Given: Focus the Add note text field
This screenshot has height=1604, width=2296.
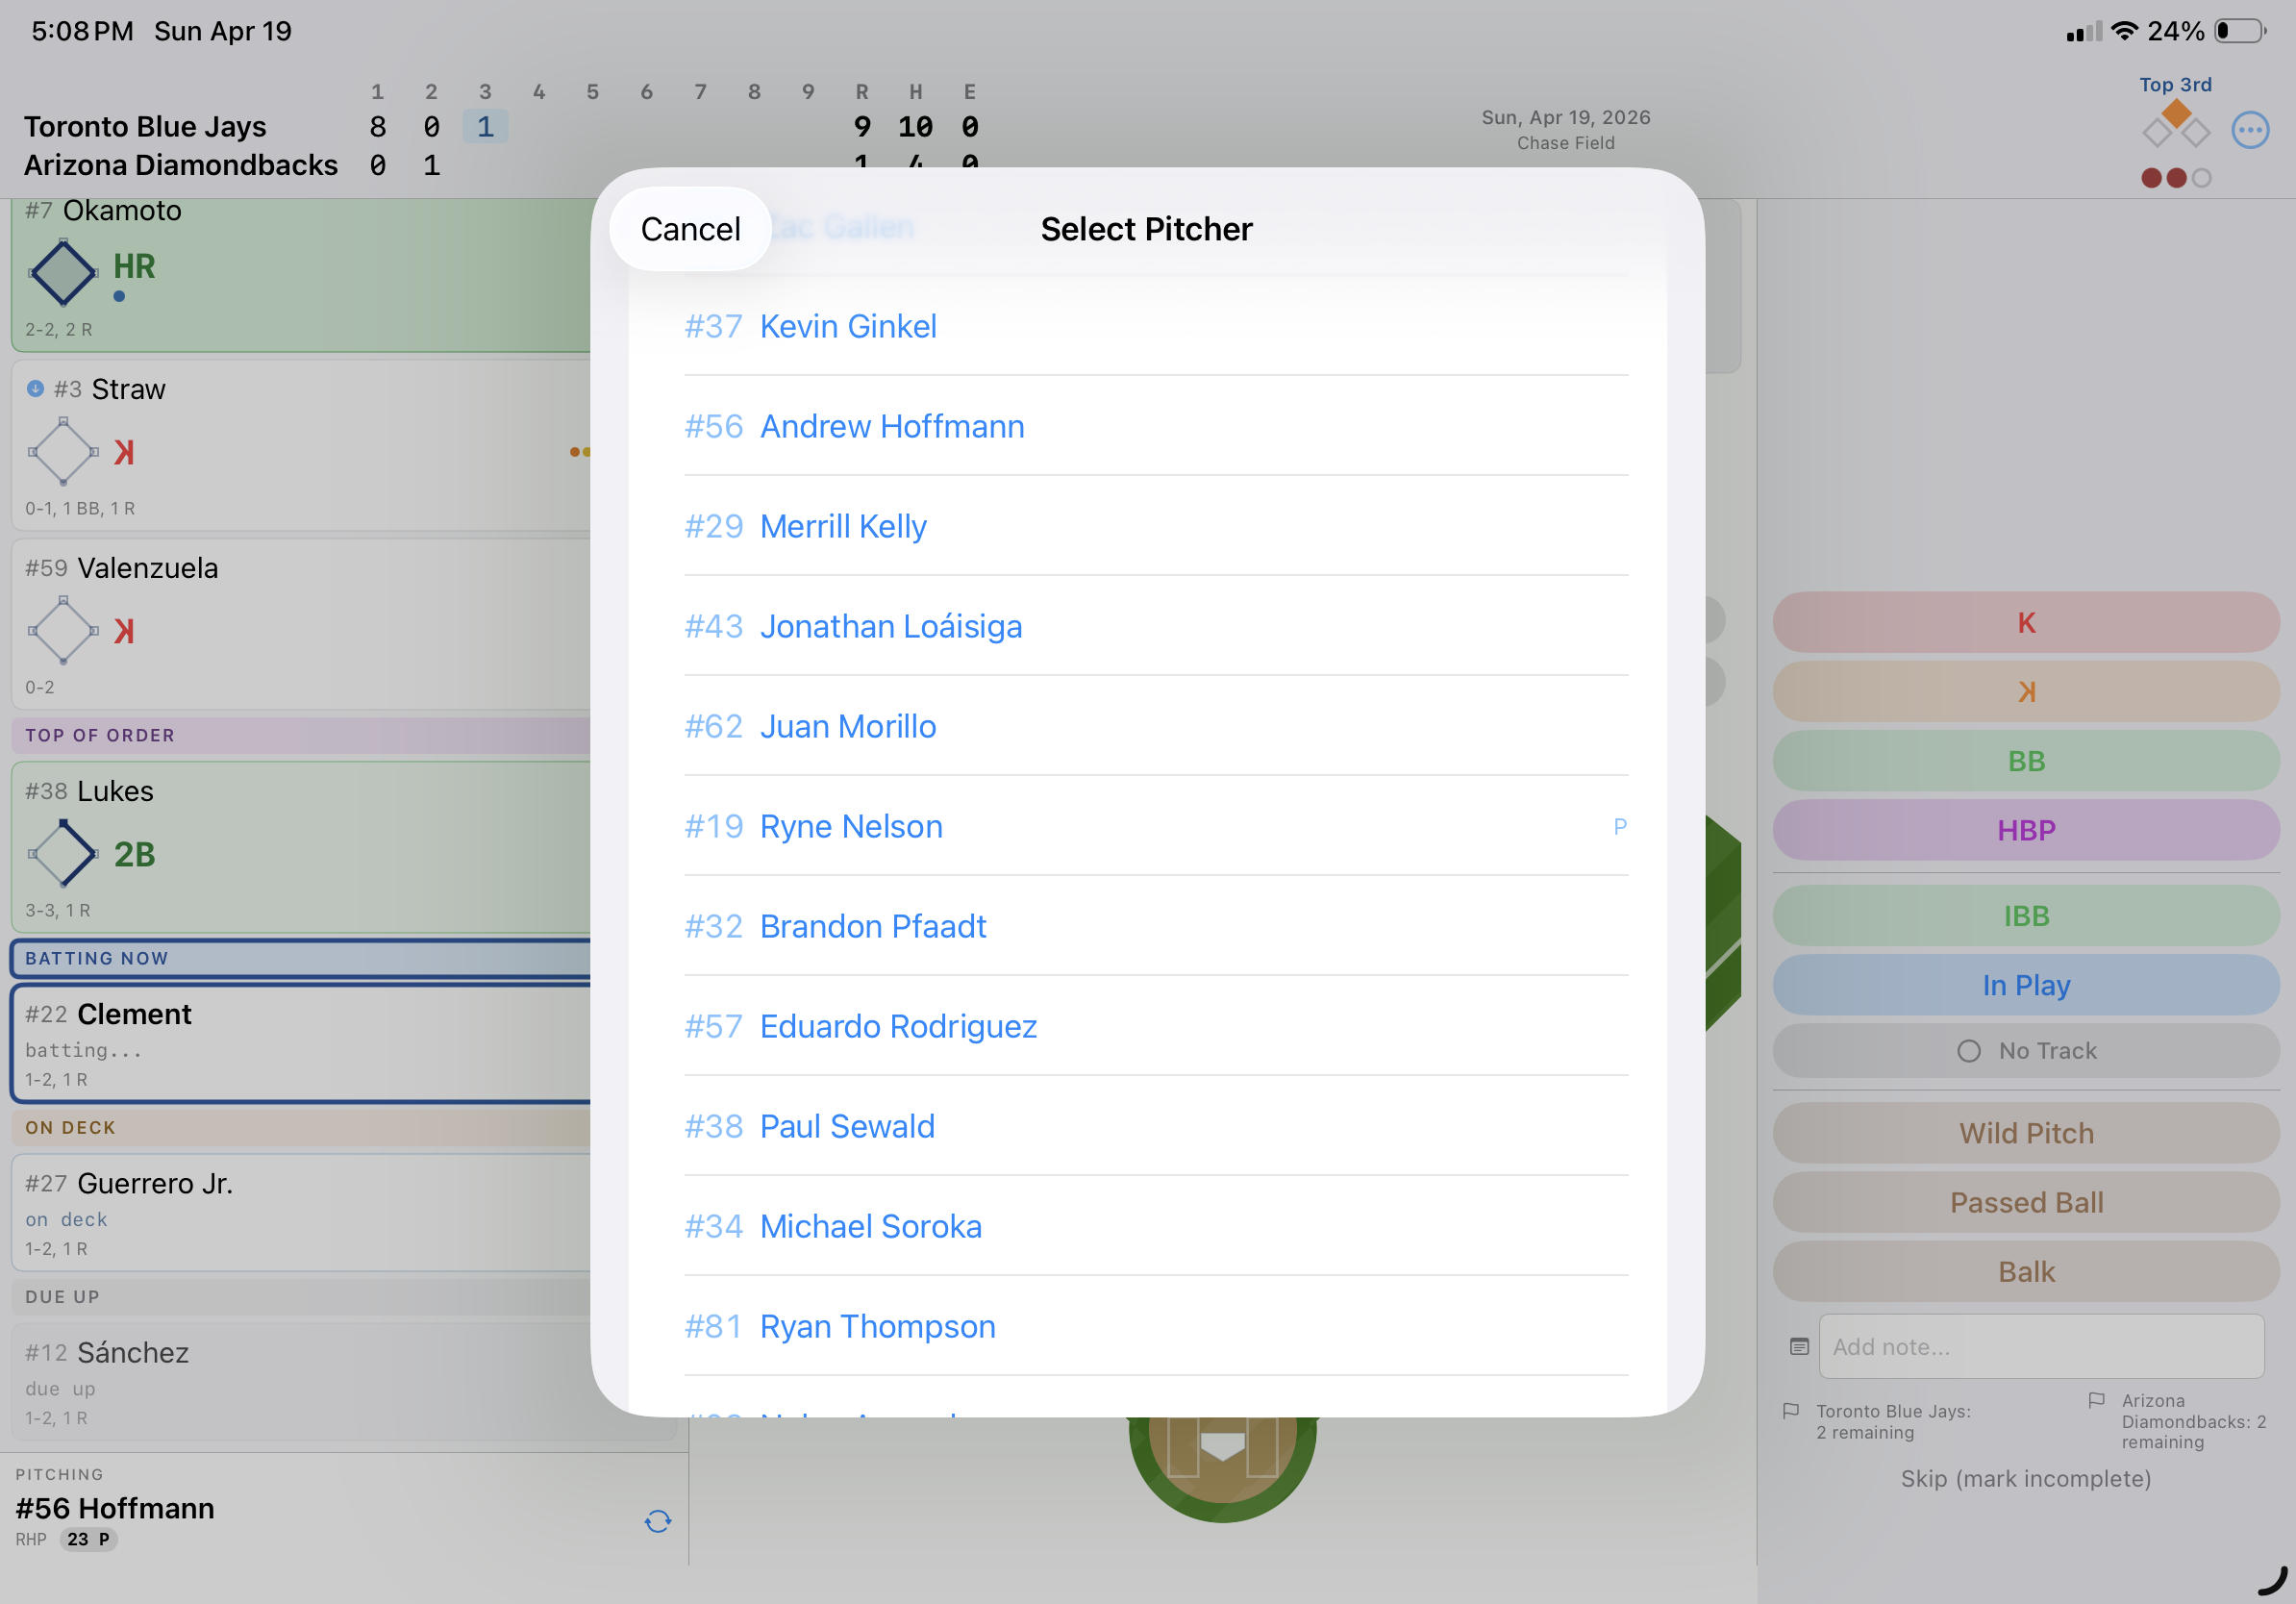Looking at the screenshot, I should (x=2040, y=1346).
